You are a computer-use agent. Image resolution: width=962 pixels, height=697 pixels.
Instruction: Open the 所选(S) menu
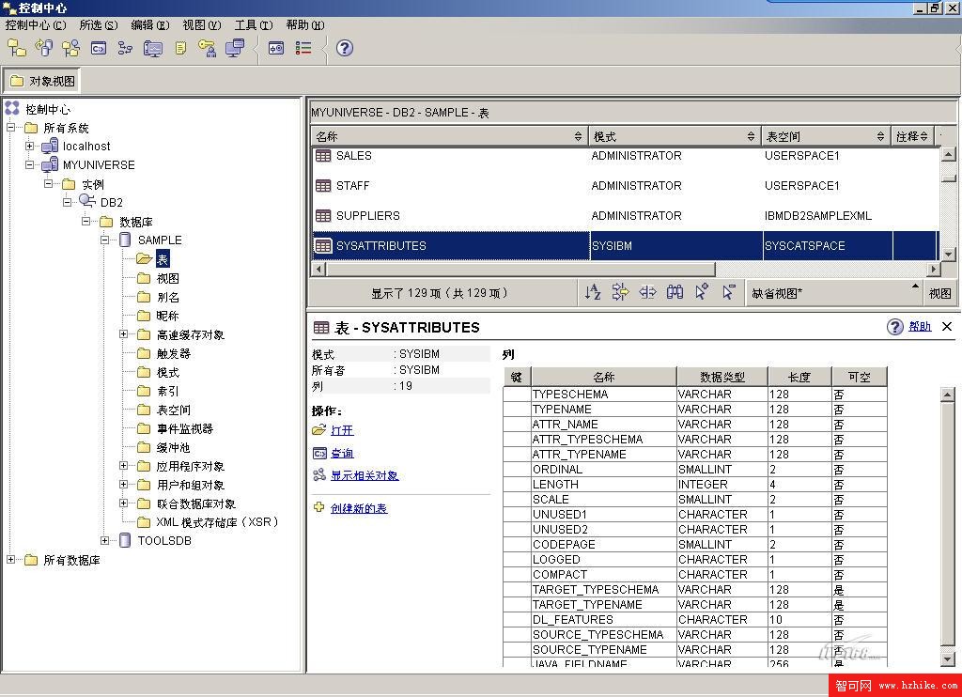pyautogui.click(x=98, y=25)
